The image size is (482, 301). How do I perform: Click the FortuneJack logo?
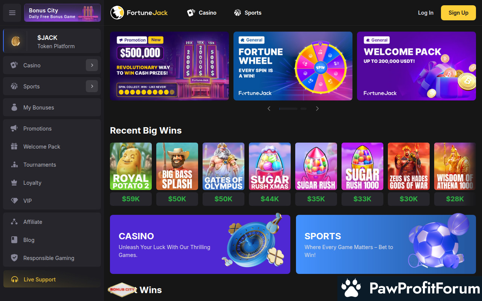139,13
